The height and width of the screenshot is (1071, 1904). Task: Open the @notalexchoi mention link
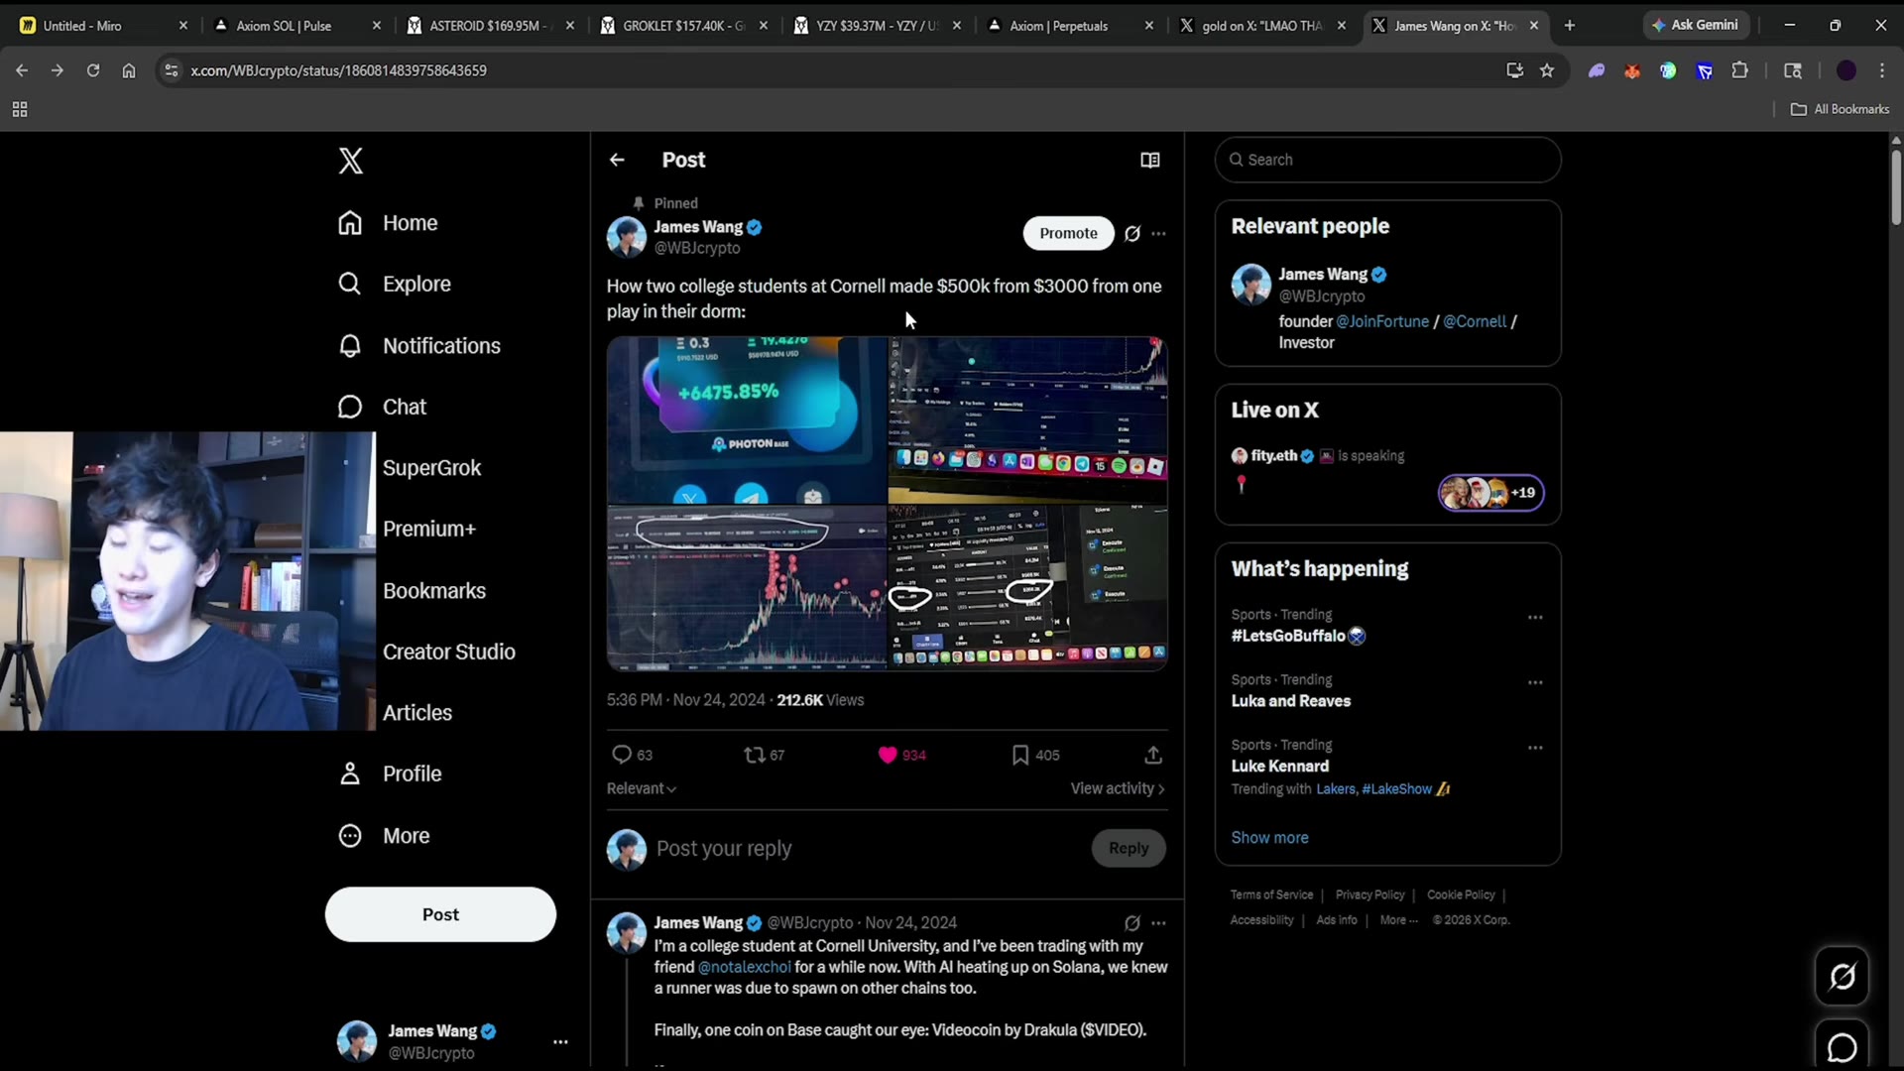pyautogui.click(x=744, y=967)
